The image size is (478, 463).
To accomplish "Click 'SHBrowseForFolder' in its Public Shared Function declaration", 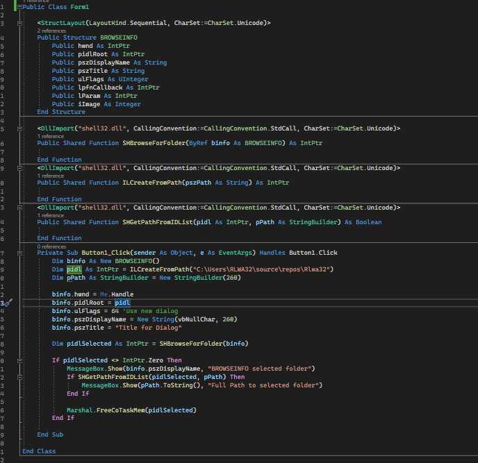I will [154, 143].
